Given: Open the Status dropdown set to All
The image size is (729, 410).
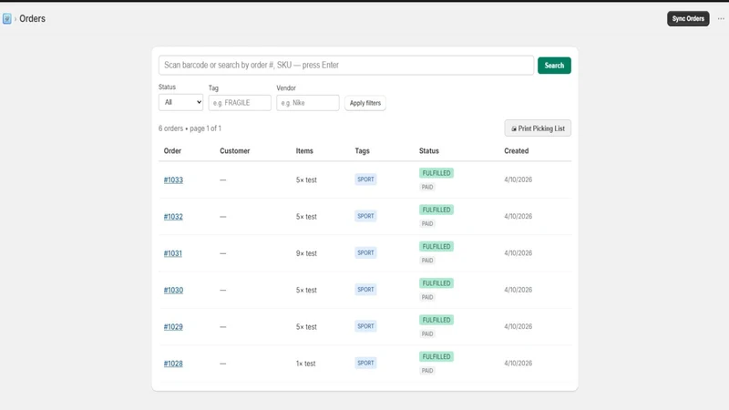Looking at the screenshot, I should [x=180, y=102].
